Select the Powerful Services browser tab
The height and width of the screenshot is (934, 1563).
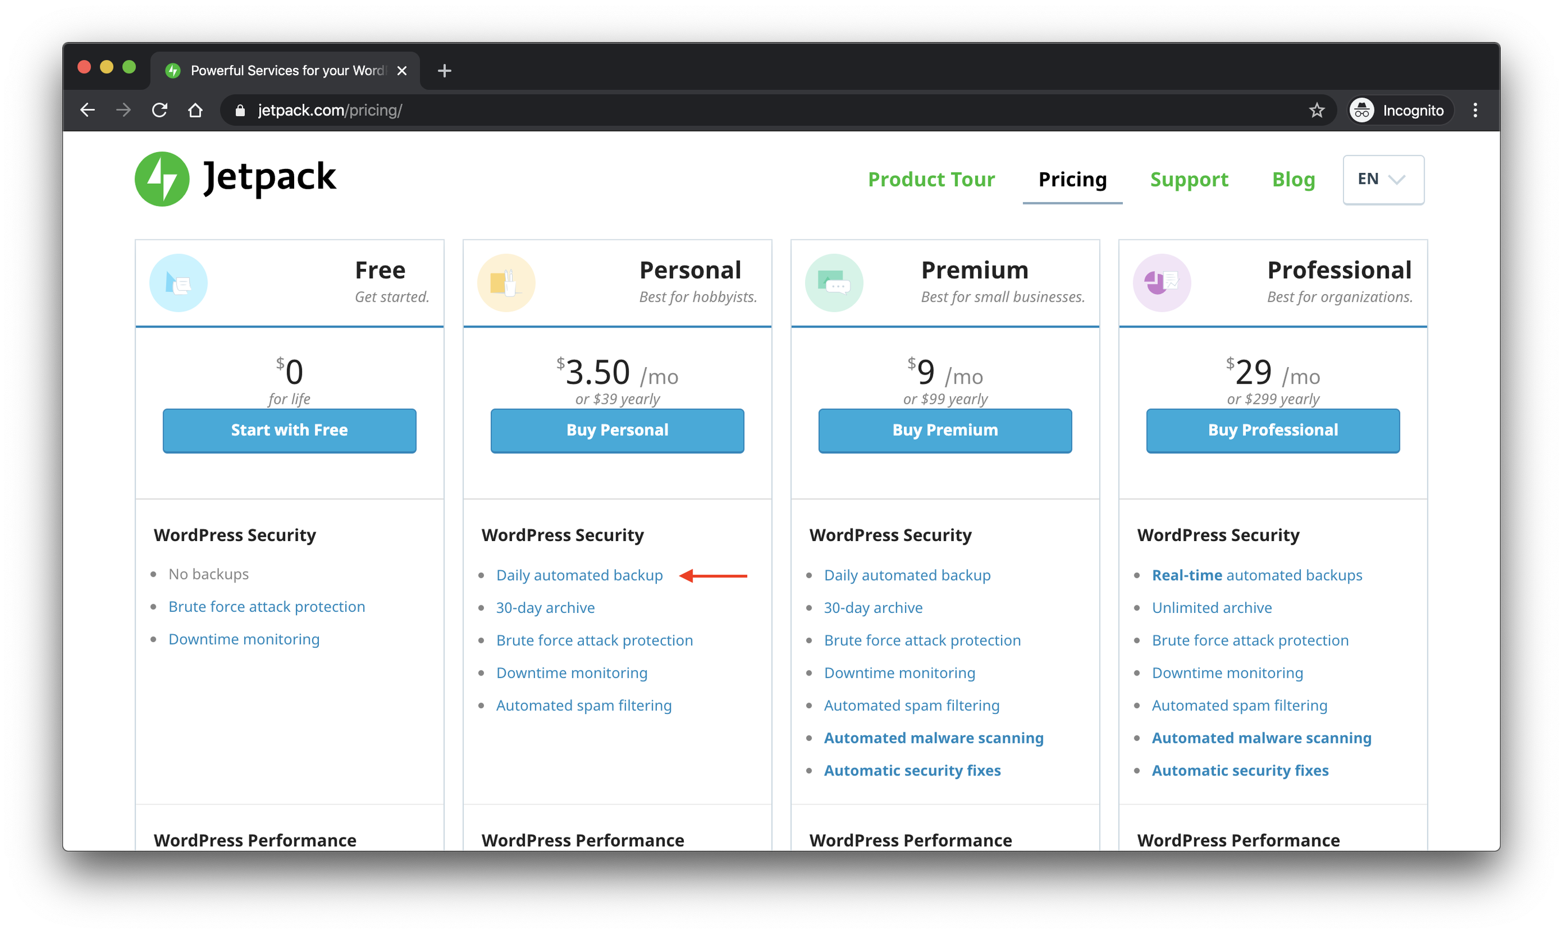(x=284, y=71)
